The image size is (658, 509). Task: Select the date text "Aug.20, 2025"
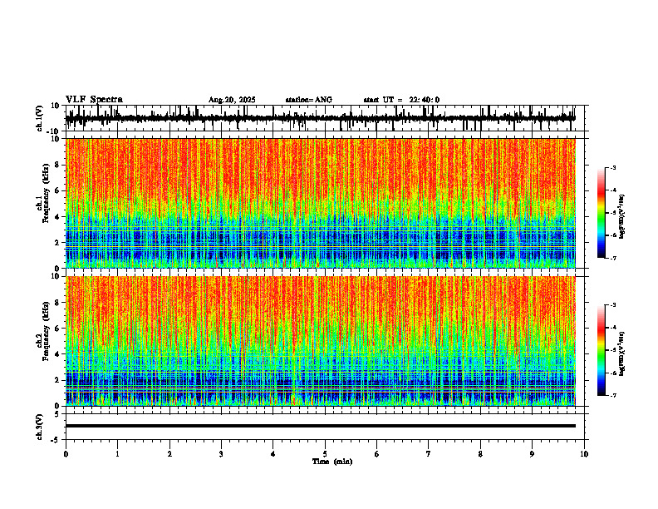(x=232, y=100)
